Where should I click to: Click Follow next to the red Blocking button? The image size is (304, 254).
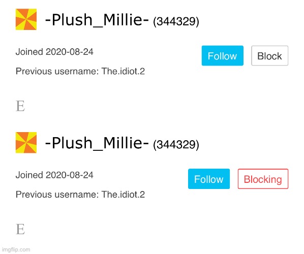[x=209, y=179]
